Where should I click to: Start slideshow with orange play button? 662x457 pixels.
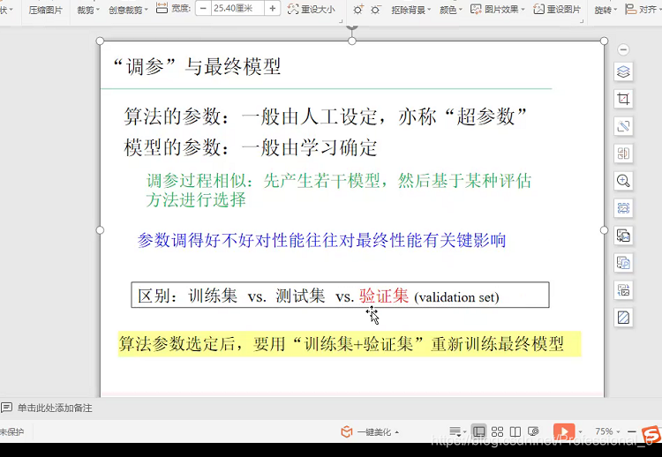[x=564, y=431]
